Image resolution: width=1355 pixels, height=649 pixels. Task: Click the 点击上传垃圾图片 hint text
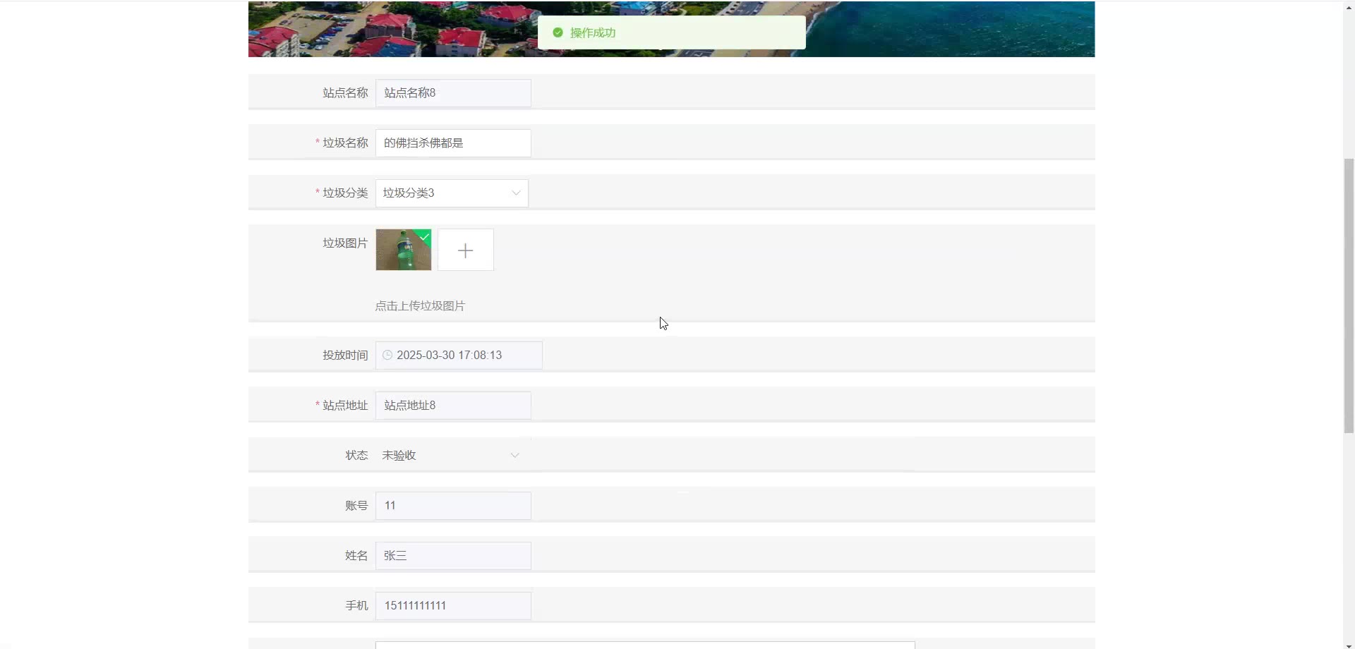point(420,306)
